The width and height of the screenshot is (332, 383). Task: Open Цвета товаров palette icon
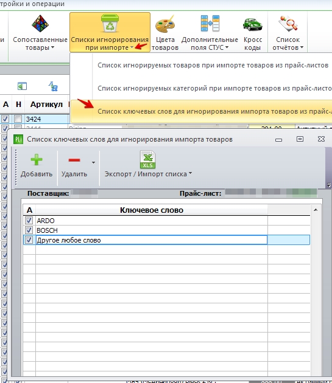click(x=164, y=24)
